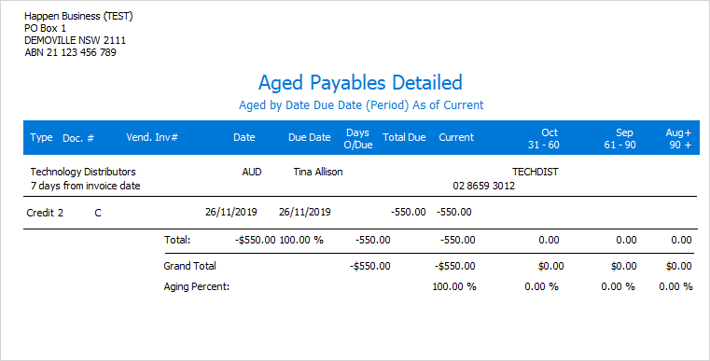This screenshot has height=361, width=710.
Task: Click the Aug+ 90 + column header
Action: (x=678, y=139)
